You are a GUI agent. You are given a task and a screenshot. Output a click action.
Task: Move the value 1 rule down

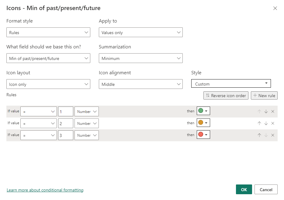pos(266,111)
